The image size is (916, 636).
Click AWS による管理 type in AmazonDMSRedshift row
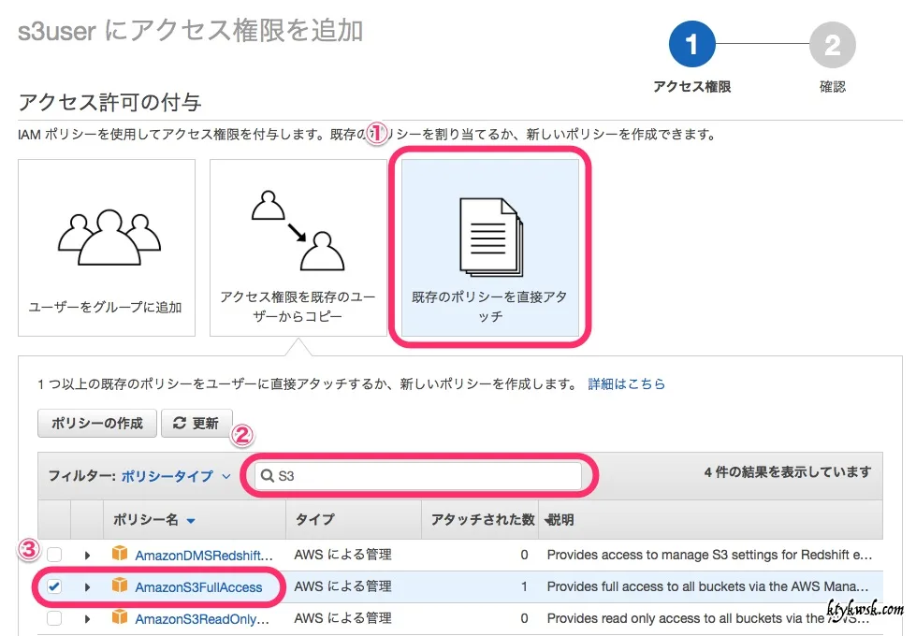(343, 555)
